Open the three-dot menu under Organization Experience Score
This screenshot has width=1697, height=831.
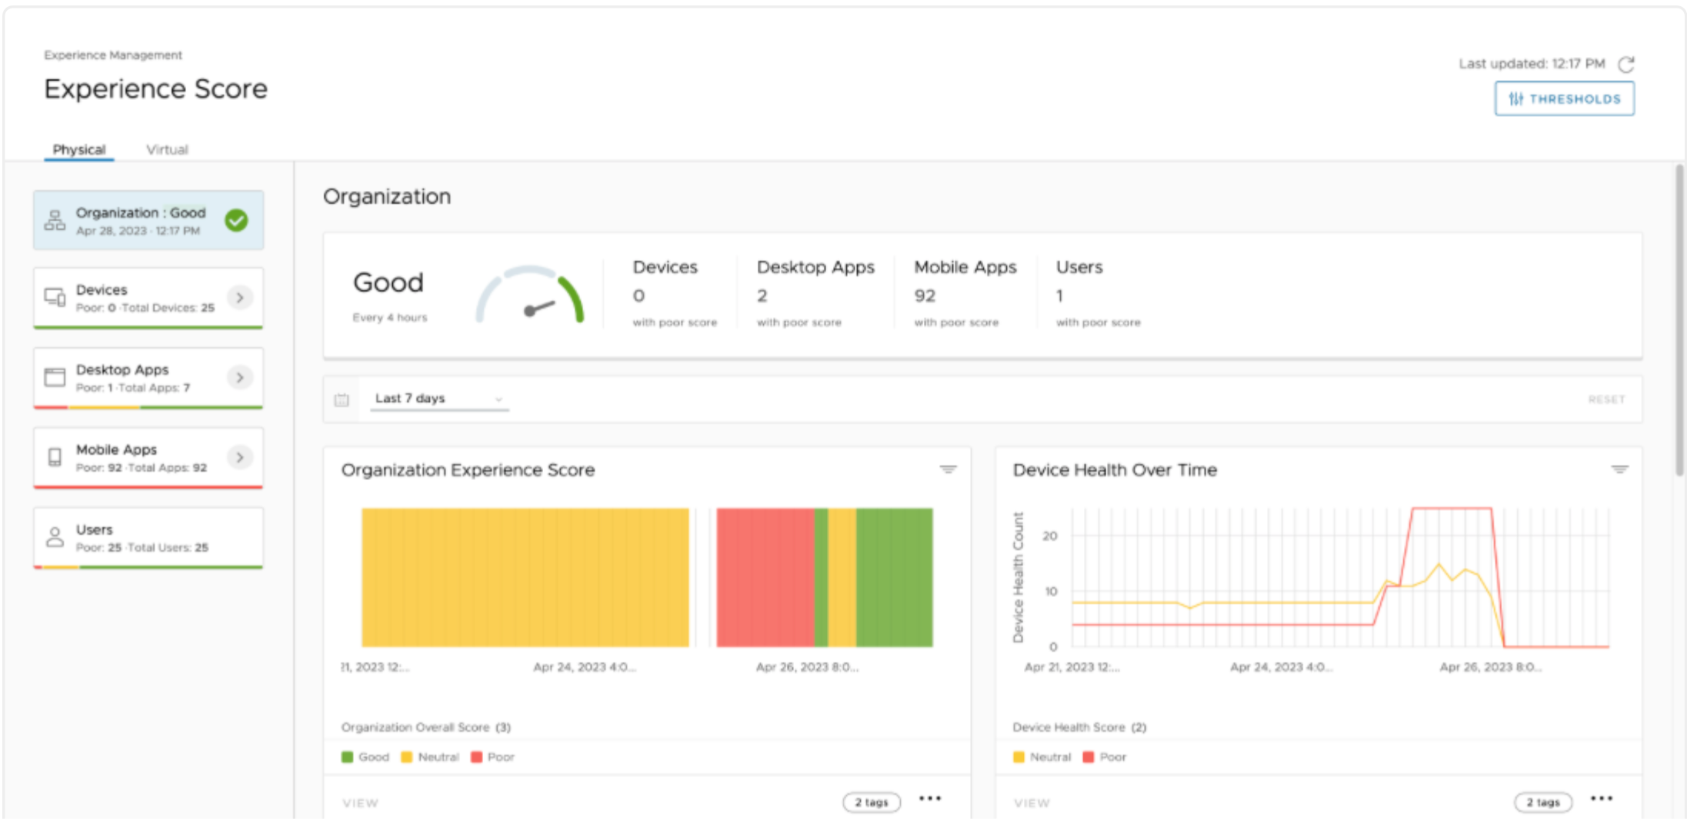(x=929, y=799)
